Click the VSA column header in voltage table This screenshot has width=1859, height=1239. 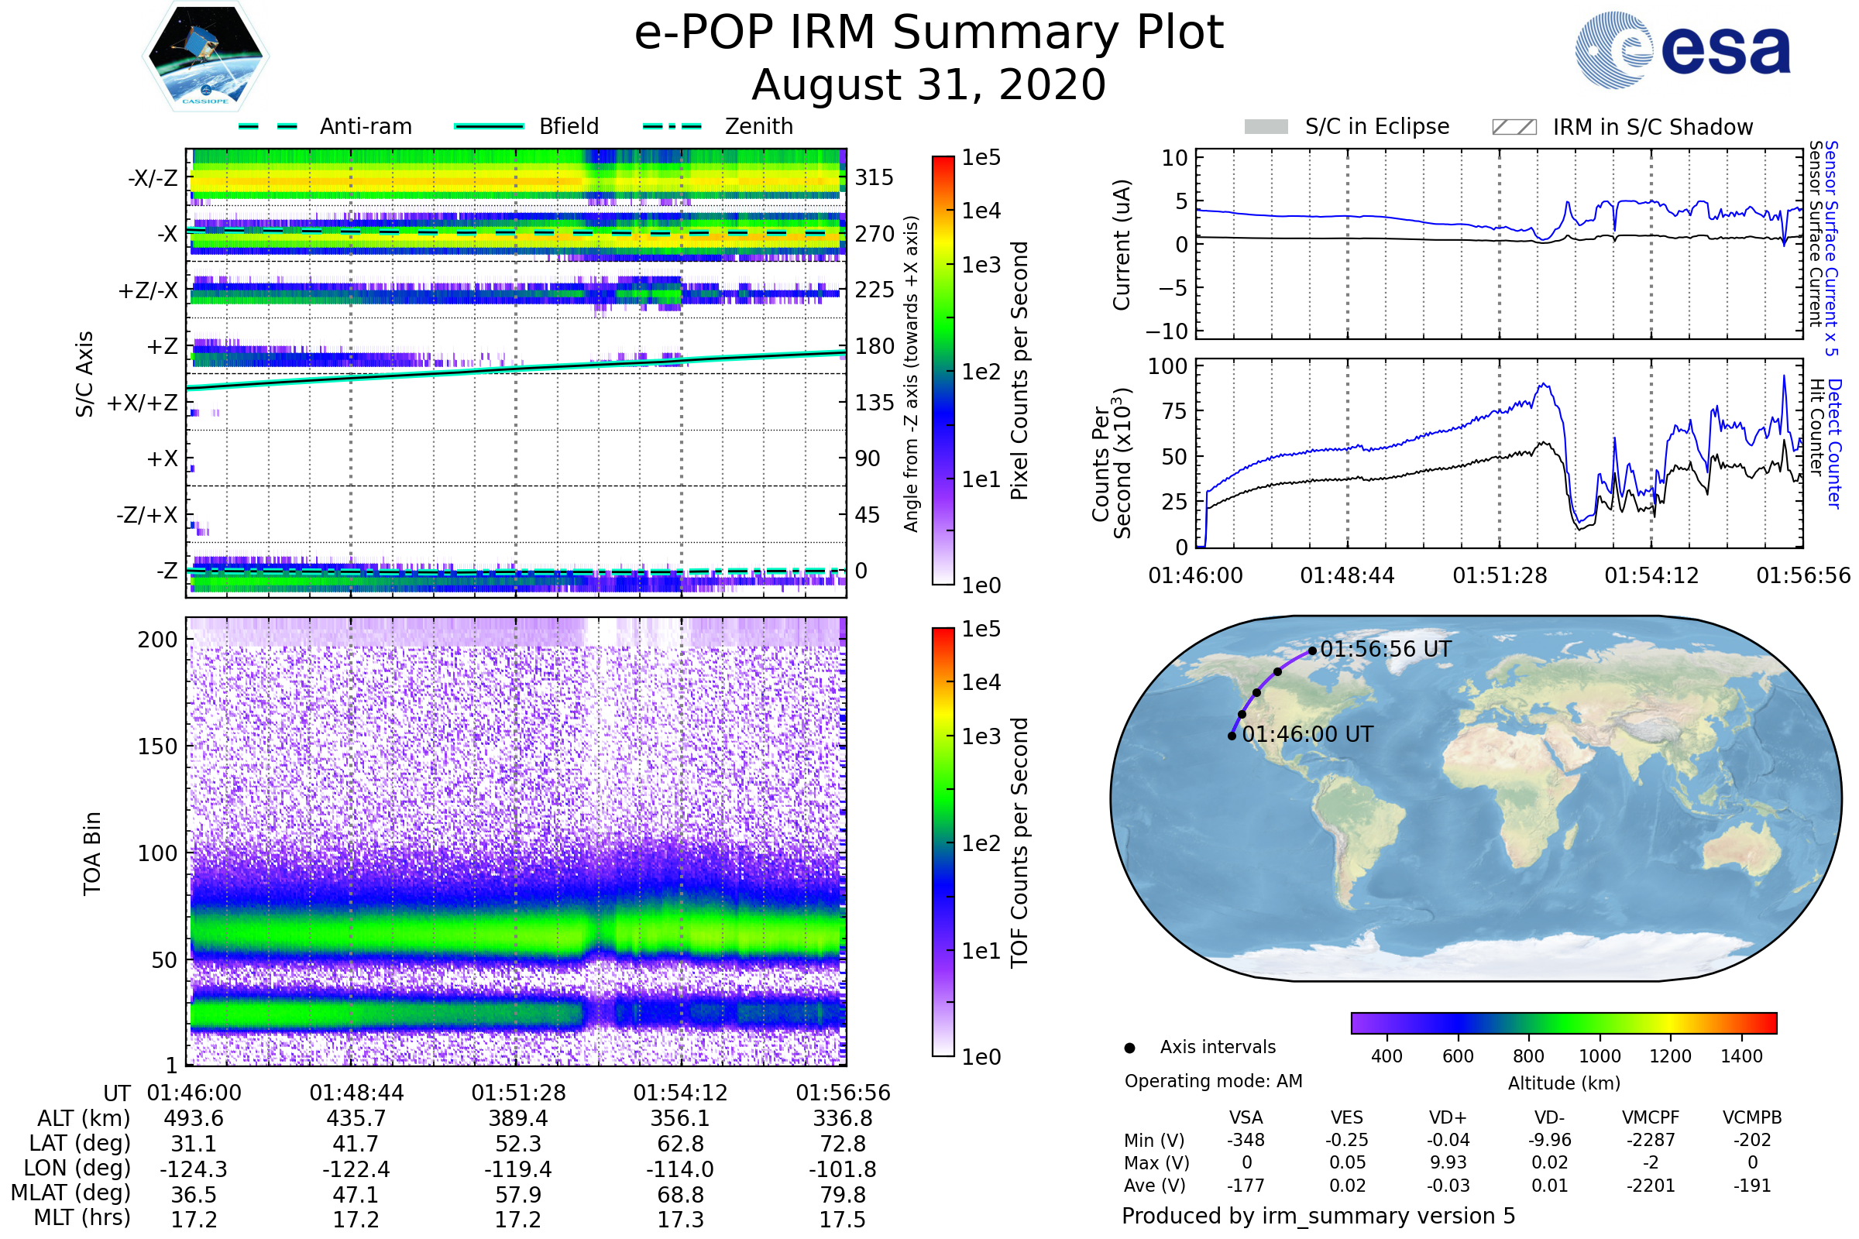1246,1118
